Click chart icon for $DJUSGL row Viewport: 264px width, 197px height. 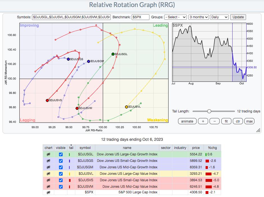[x=49, y=154]
